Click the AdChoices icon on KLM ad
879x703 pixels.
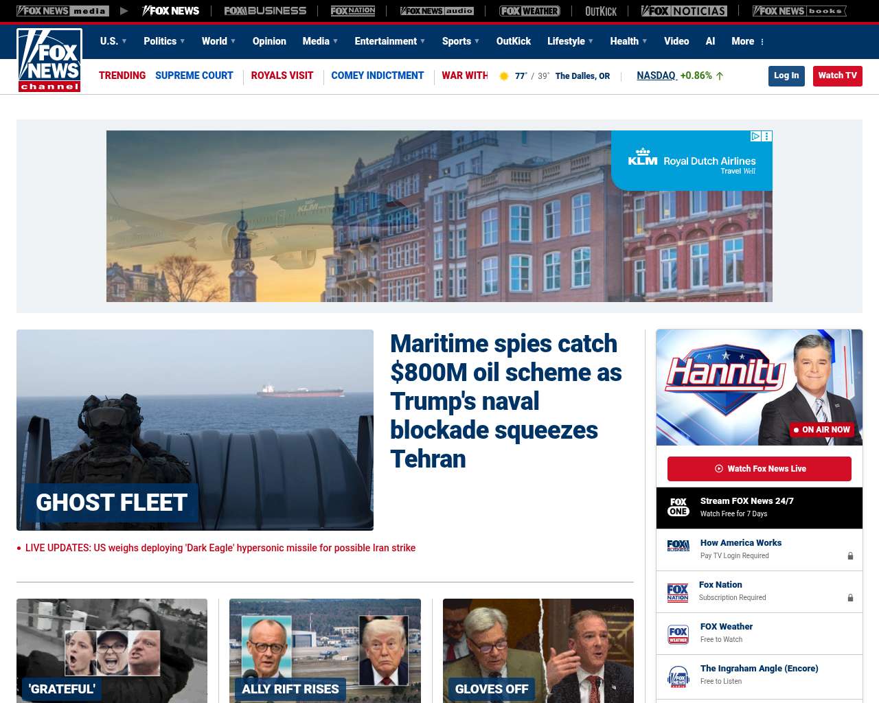pos(755,137)
